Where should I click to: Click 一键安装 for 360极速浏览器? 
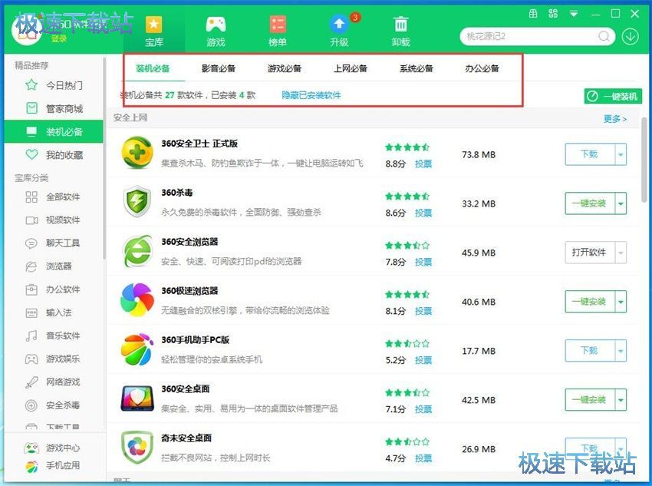[590, 302]
